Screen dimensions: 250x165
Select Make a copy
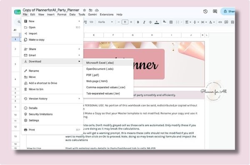[x=52, y=40]
